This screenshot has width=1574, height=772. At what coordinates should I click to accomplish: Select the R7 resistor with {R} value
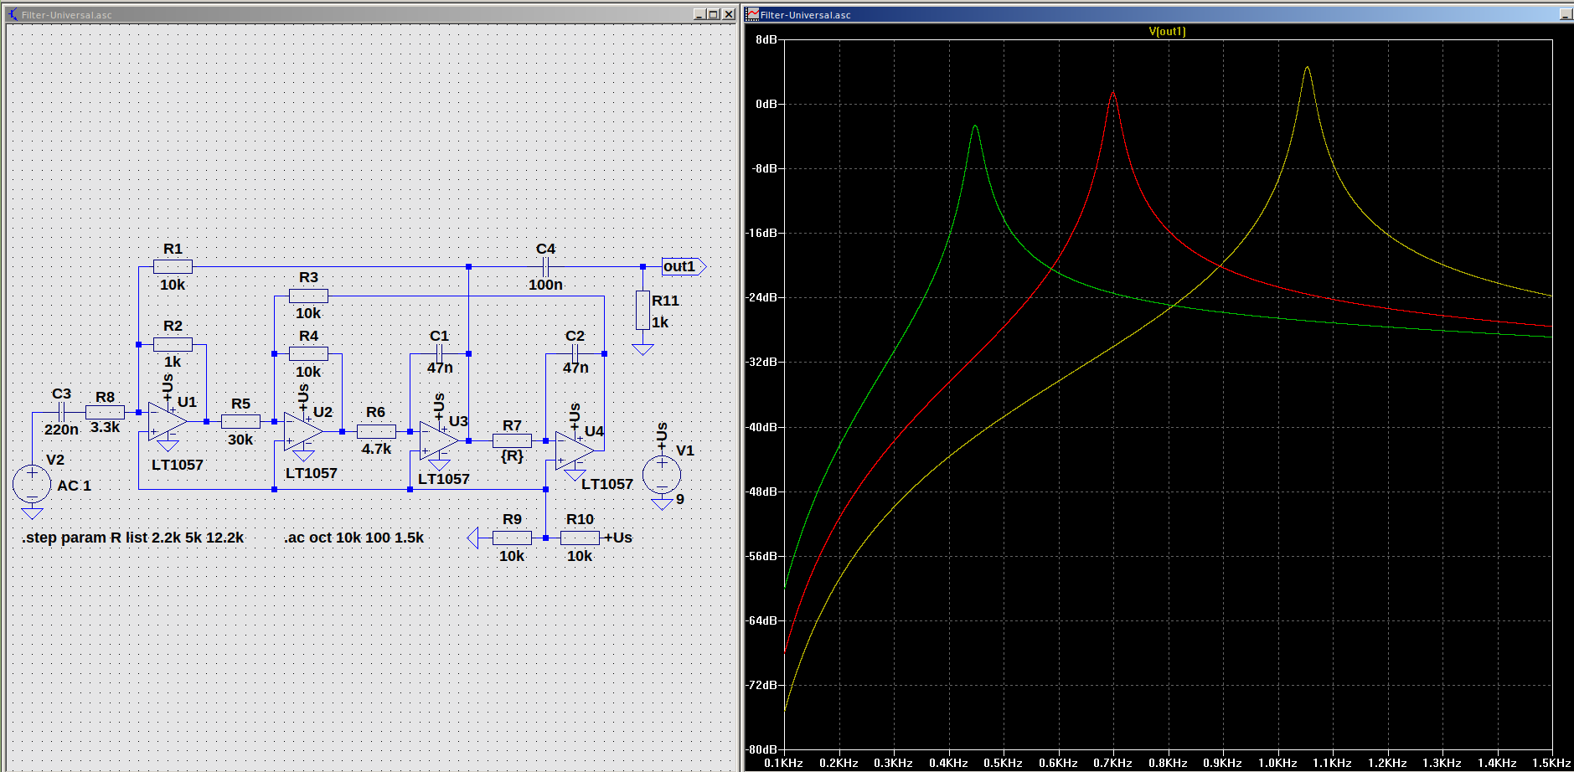[512, 440]
